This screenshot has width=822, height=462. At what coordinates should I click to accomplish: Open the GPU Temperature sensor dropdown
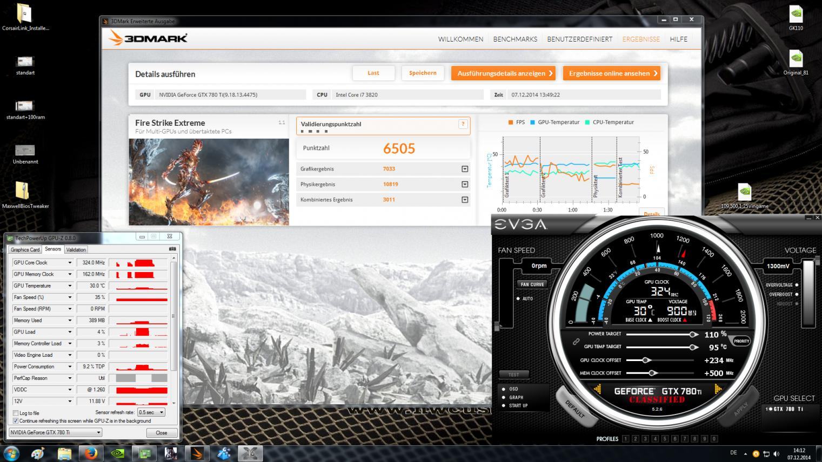pos(69,286)
